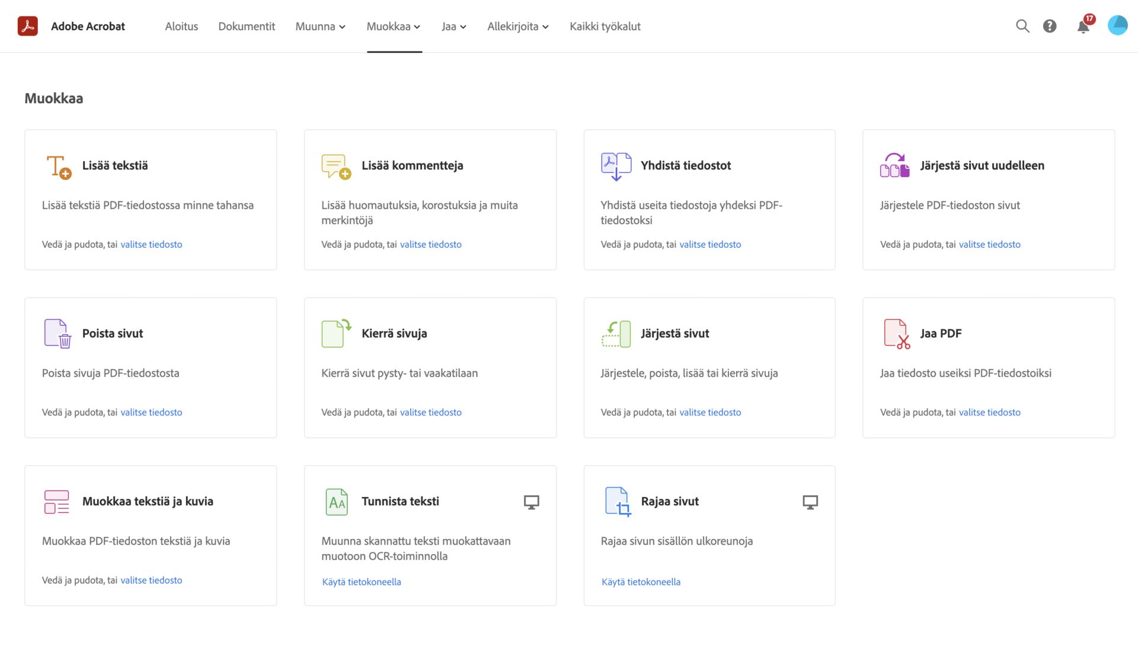Click description Muokkaa PDF-tiedoston tekstiä ja kuvia

(x=136, y=541)
